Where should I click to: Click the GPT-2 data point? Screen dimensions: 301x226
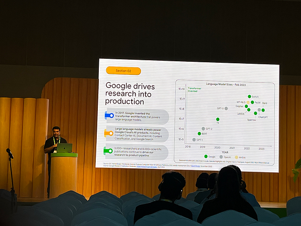[203, 129]
